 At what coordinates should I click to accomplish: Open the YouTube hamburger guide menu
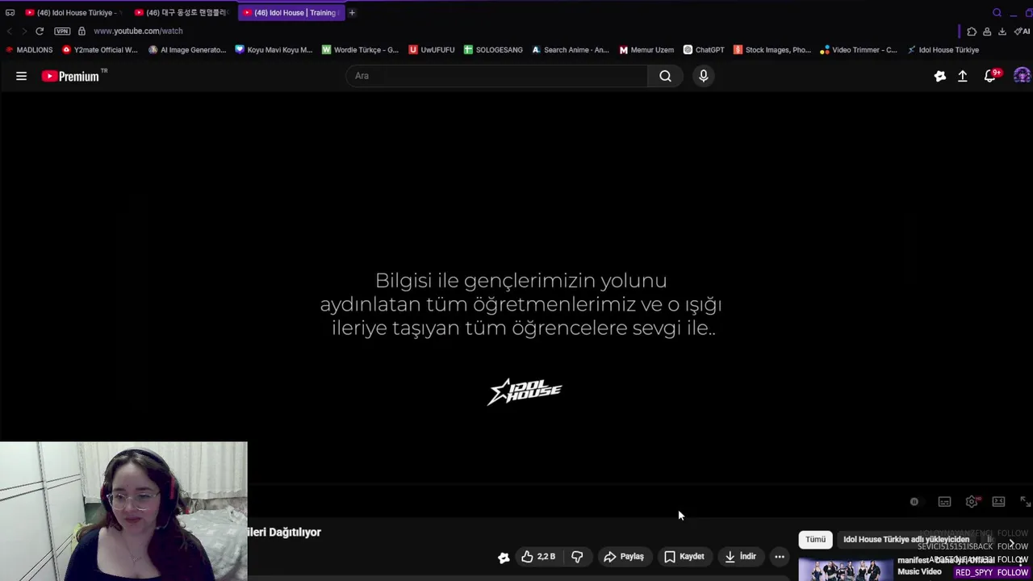point(22,76)
